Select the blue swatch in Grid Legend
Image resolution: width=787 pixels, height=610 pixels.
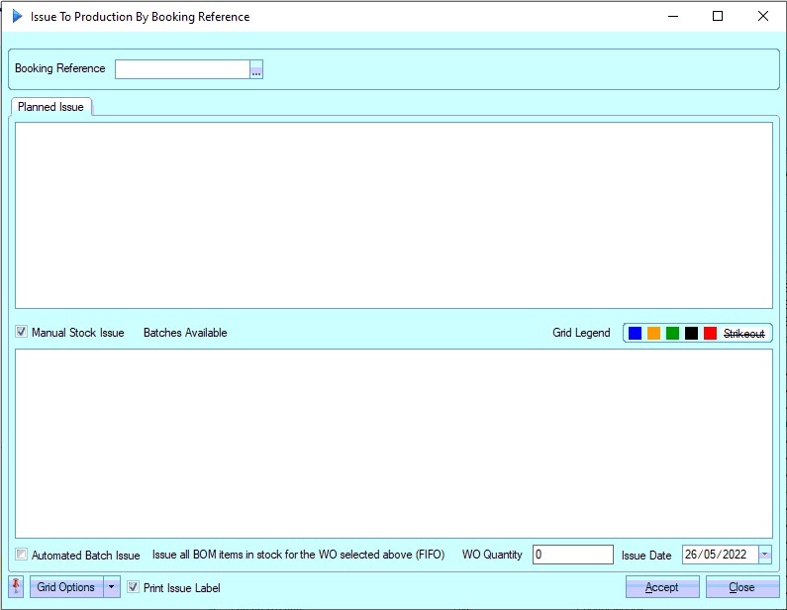click(x=636, y=334)
